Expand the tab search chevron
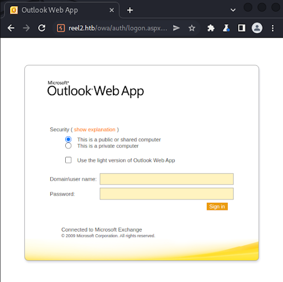This screenshot has width=283, height=282. tap(233, 10)
